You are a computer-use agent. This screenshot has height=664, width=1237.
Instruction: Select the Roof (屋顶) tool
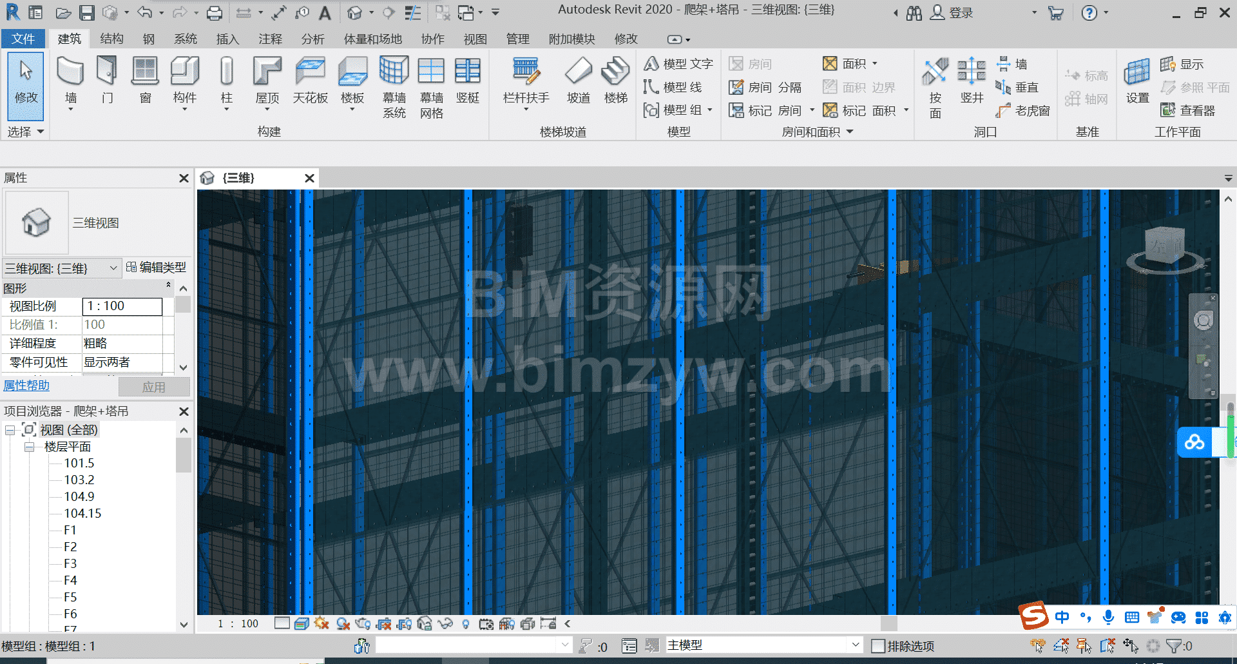(267, 84)
